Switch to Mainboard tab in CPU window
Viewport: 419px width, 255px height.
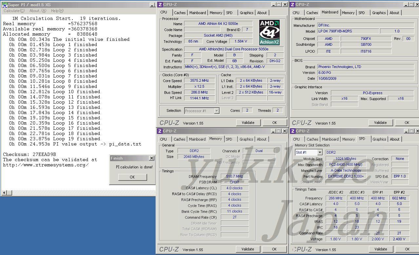tap(198, 13)
